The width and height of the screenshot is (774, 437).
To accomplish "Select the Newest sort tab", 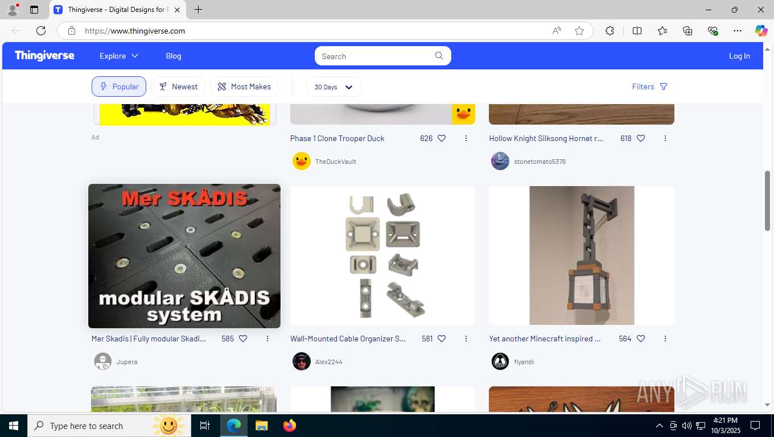I will coord(178,86).
